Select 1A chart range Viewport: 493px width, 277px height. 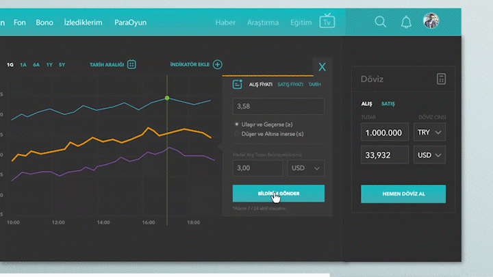(x=23, y=65)
